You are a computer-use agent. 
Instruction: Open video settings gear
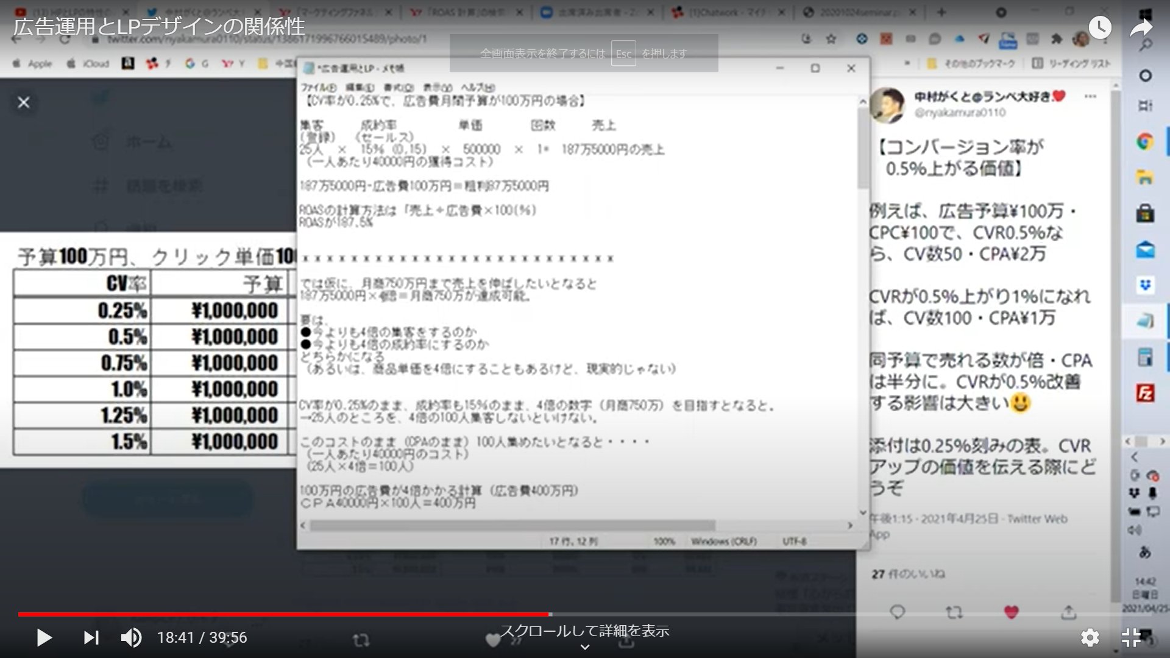1090,637
